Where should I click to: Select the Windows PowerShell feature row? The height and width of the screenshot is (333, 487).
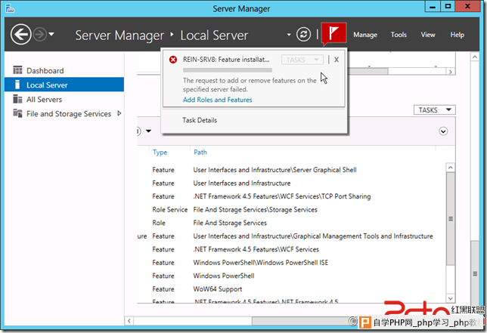tap(291, 276)
